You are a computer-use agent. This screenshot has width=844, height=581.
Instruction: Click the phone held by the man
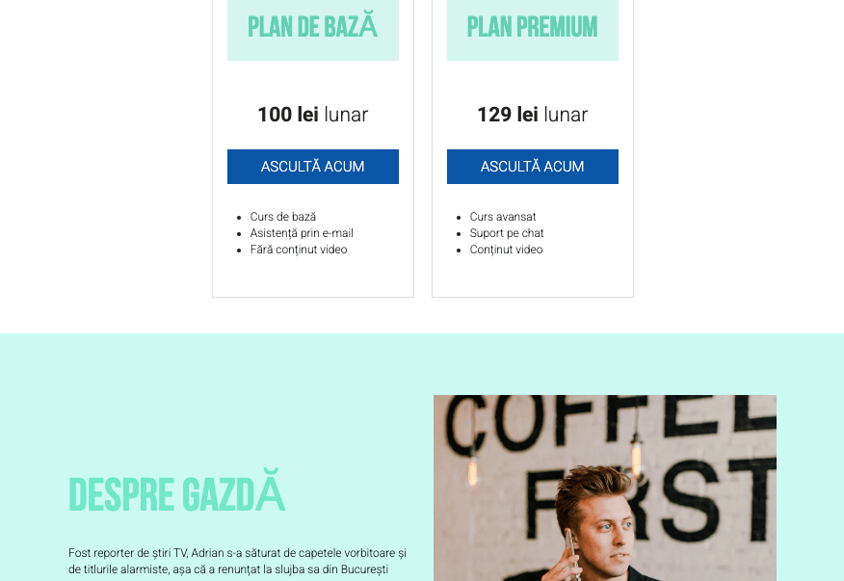[x=568, y=547]
